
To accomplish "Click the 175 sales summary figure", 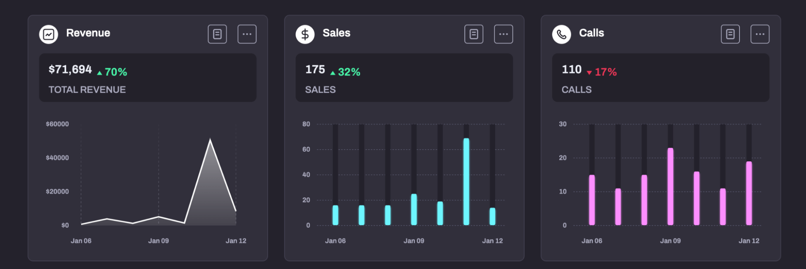I will [x=315, y=70].
